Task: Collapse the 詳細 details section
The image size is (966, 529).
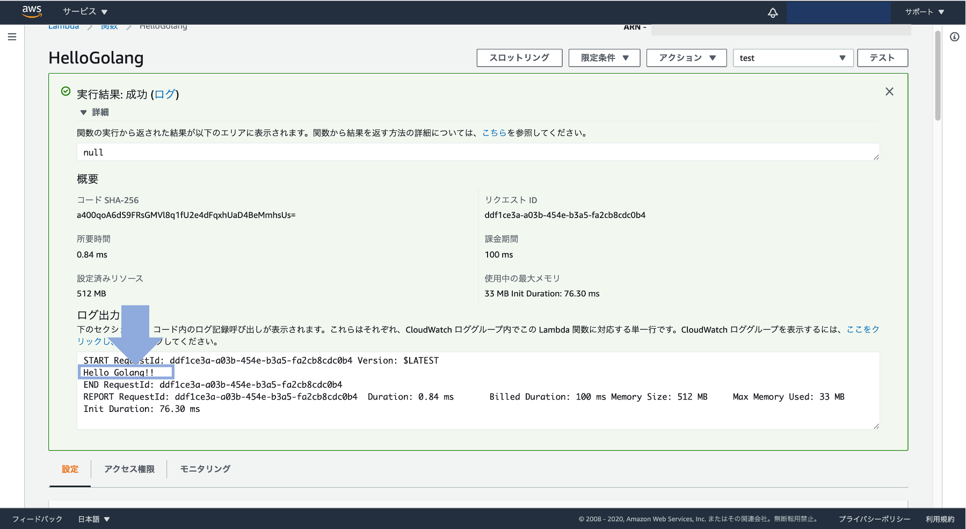Action: tap(95, 112)
